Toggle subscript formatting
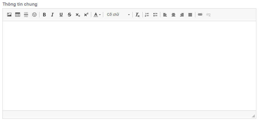The image size is (259, 120). pos(78,15)
